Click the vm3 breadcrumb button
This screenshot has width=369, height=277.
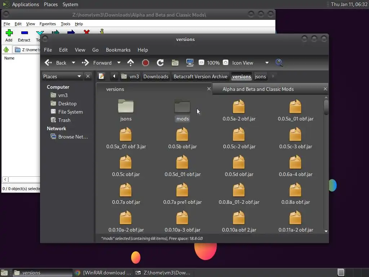pos(130,76)
